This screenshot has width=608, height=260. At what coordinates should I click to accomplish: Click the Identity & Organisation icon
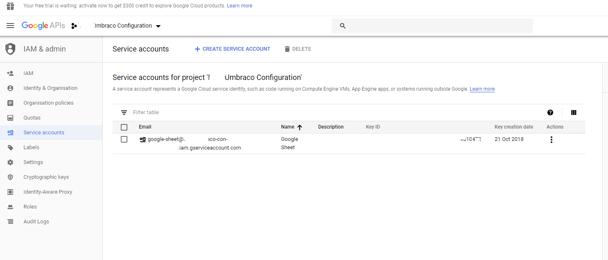pyautogui.click(x=10, y=88)
